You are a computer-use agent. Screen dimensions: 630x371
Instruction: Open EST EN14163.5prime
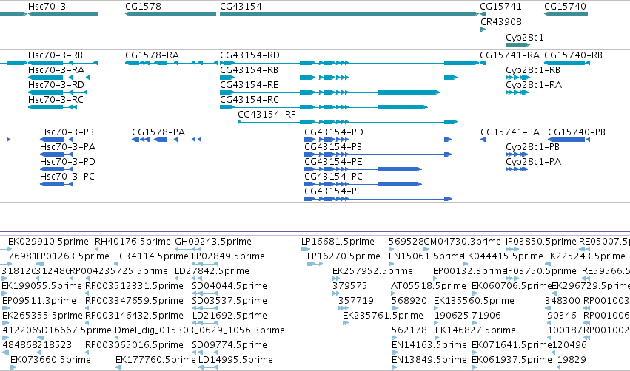429,345
